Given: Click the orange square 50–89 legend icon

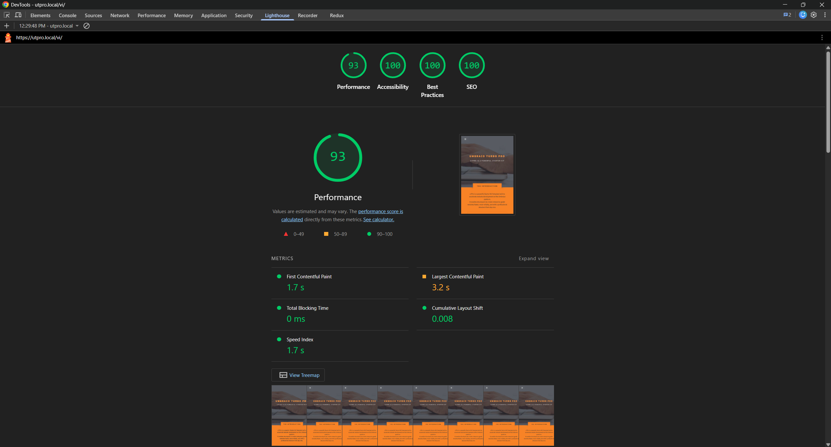Looking at the screenshot, I should point(326,234).
